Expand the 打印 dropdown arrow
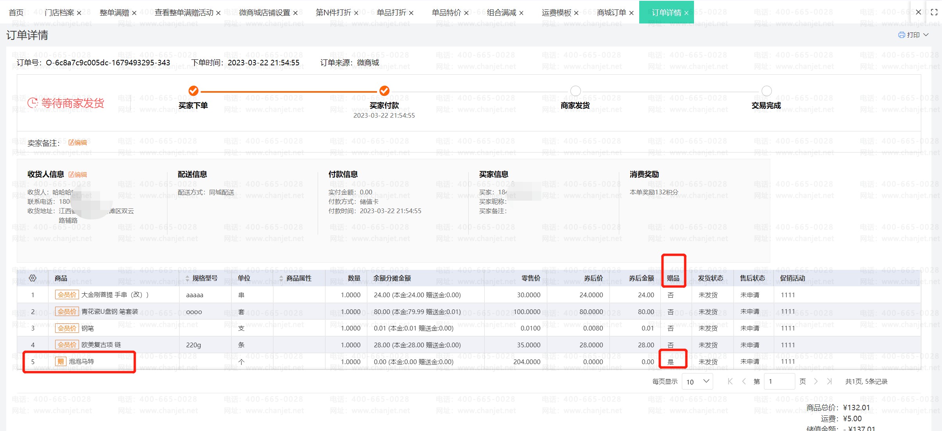 (926, 35)
